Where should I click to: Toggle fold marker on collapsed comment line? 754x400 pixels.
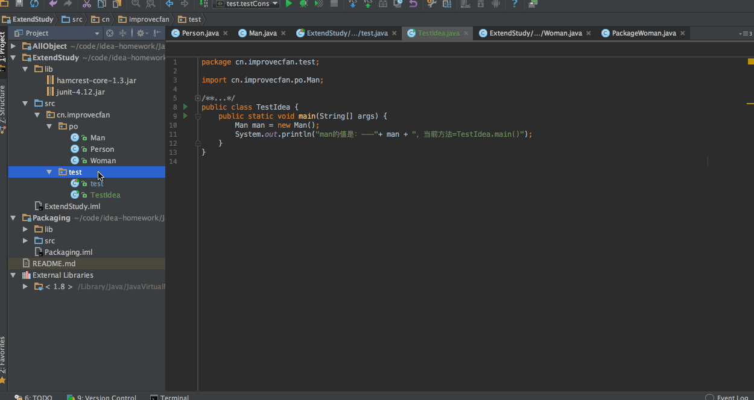click(x=197, y=98)
